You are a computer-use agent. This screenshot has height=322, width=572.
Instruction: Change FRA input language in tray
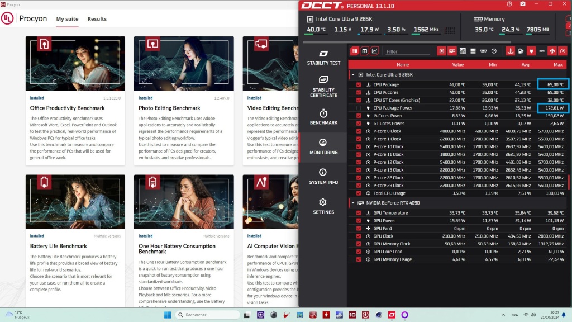point(514,315)
